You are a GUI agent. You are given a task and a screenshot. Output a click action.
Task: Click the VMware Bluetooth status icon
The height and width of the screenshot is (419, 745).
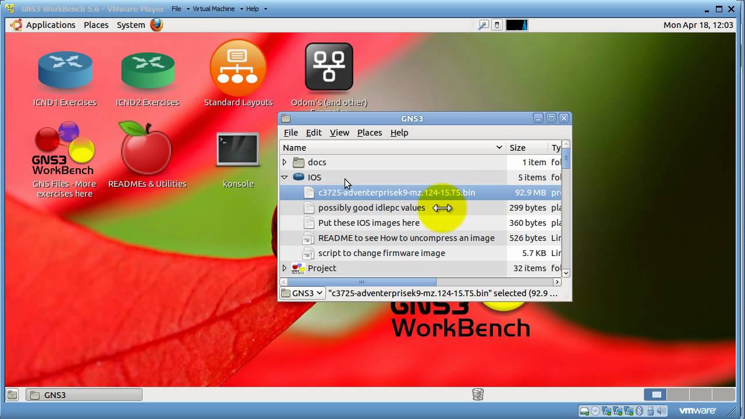point(639,411)
